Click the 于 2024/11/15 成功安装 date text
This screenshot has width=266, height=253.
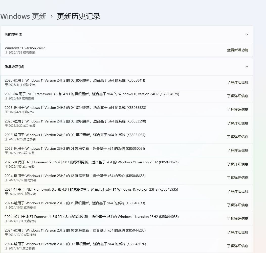[20, 194]
